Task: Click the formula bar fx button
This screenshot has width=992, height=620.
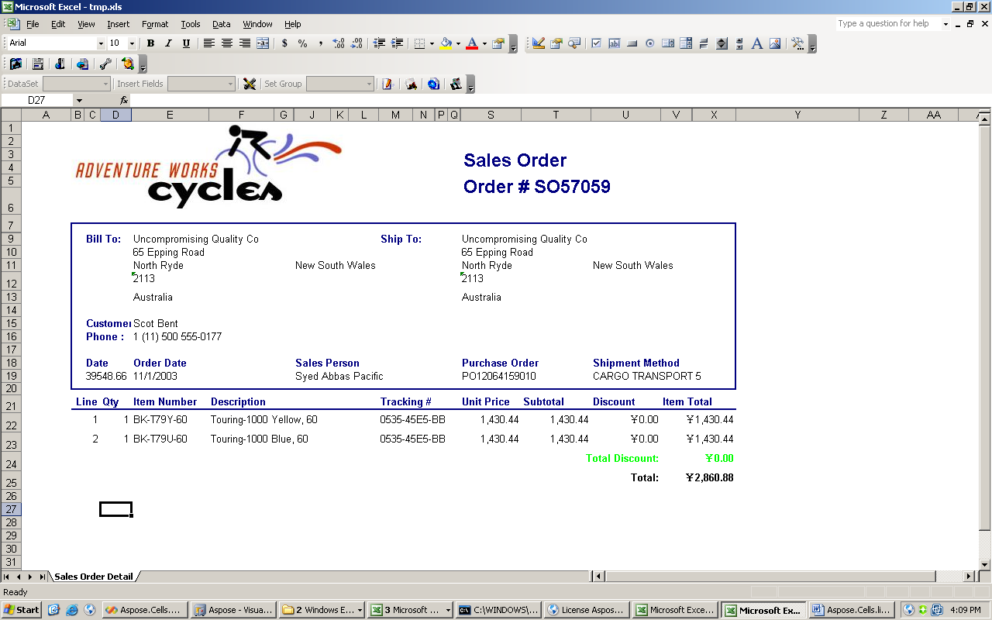Action: pyautogui.click(x=124, y=100)
